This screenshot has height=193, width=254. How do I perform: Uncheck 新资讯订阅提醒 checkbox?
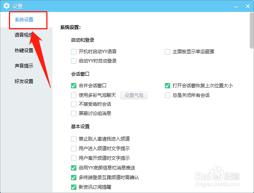click(74, 187)
